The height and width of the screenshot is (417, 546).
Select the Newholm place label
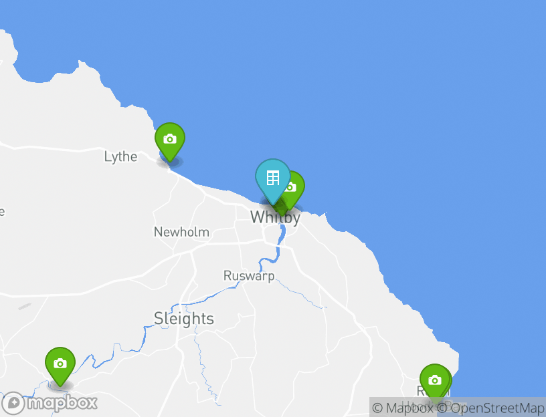pos(181,232)
